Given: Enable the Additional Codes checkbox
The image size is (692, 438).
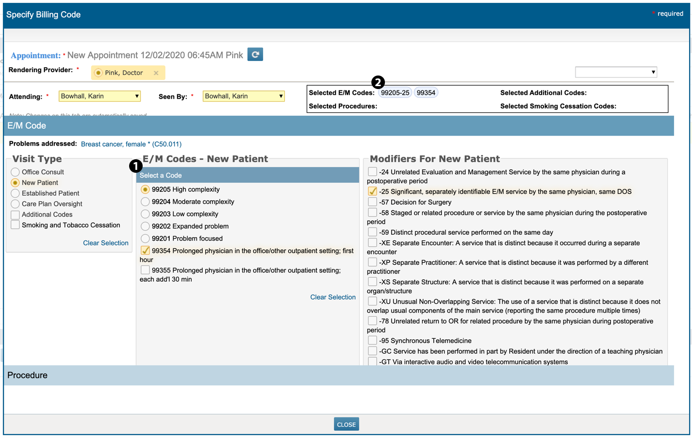Looking at the screenshot, I should pos(15,214).
